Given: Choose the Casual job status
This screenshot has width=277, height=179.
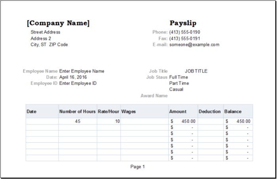Looking at the screenshot, I should (176, 89).
